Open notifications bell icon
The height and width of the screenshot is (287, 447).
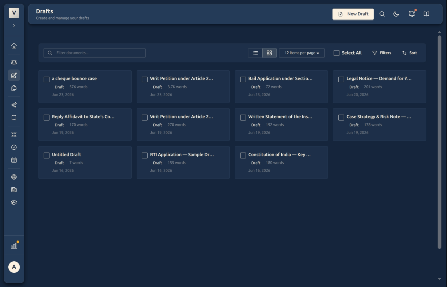412,14
